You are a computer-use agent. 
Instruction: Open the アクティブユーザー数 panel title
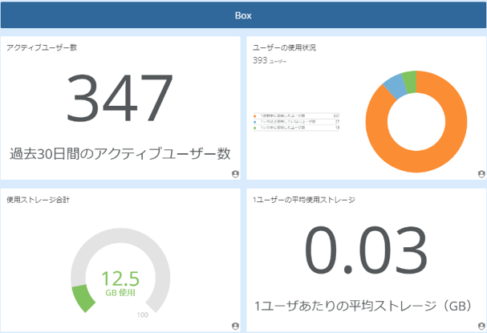(42, 47)
